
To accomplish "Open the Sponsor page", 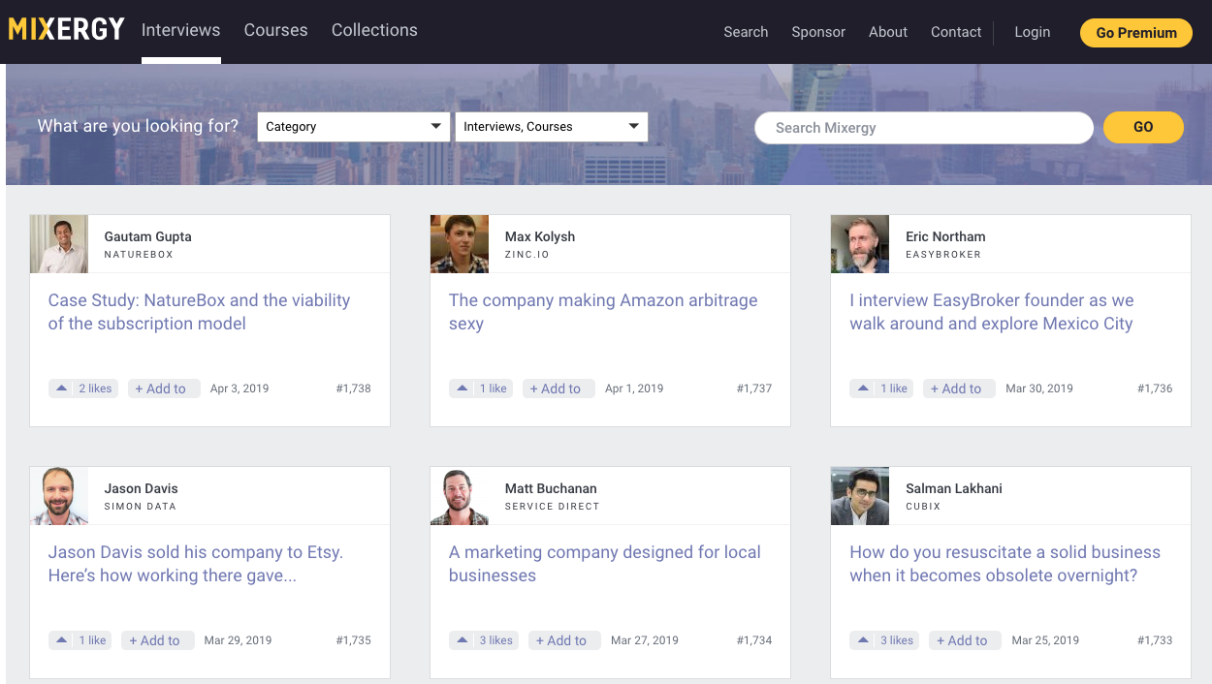I will tap(818, 32).
